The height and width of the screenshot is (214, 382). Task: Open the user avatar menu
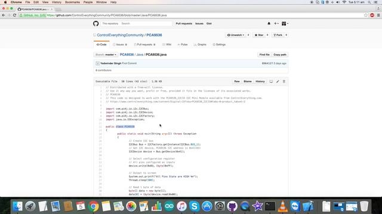tap(285, 24)
